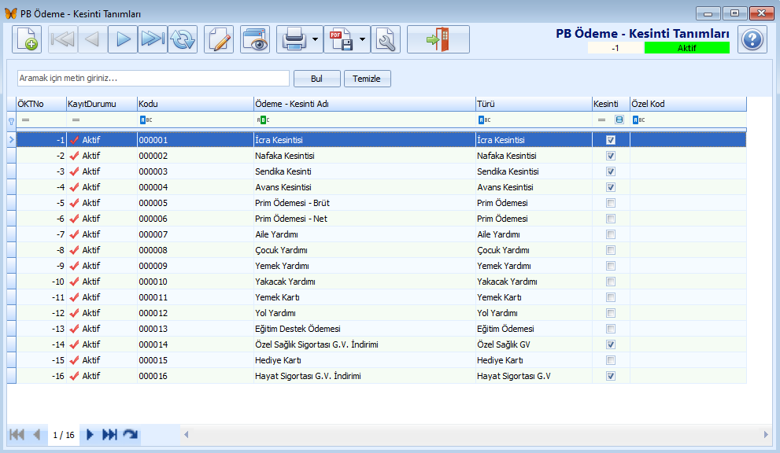This screenshot has height=453, width=780.
Task: Click the search text input field
Action: click(x=153, y=78)
